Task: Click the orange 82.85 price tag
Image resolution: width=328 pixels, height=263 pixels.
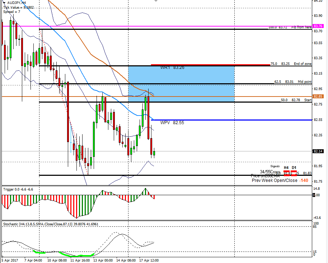Action: coord(318,97)
